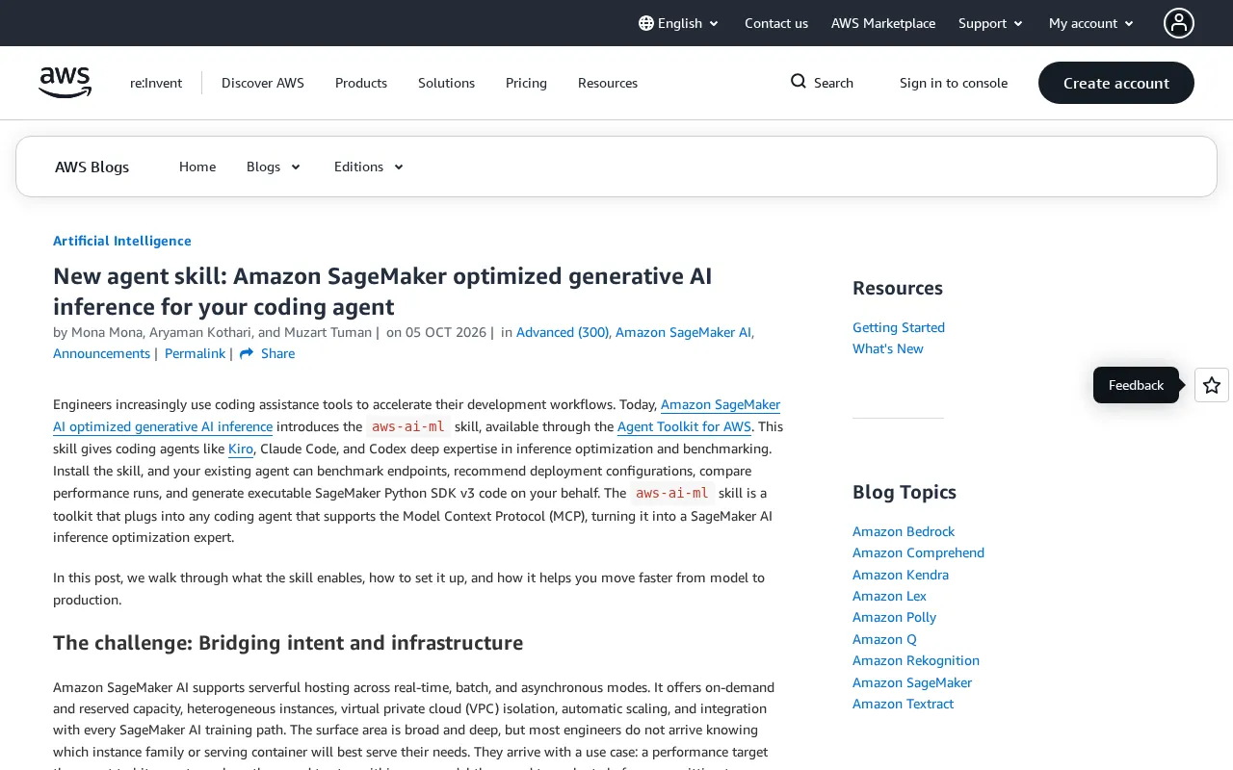Open the Announcements tag link

(101, 353)
